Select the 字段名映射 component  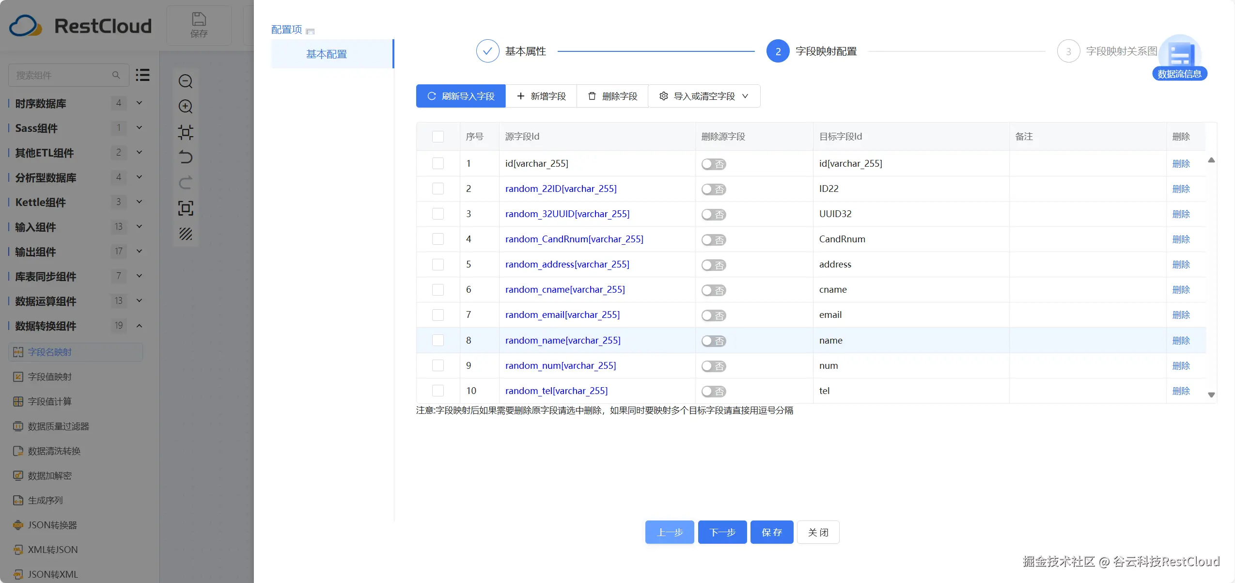click(x=76, y=352)
